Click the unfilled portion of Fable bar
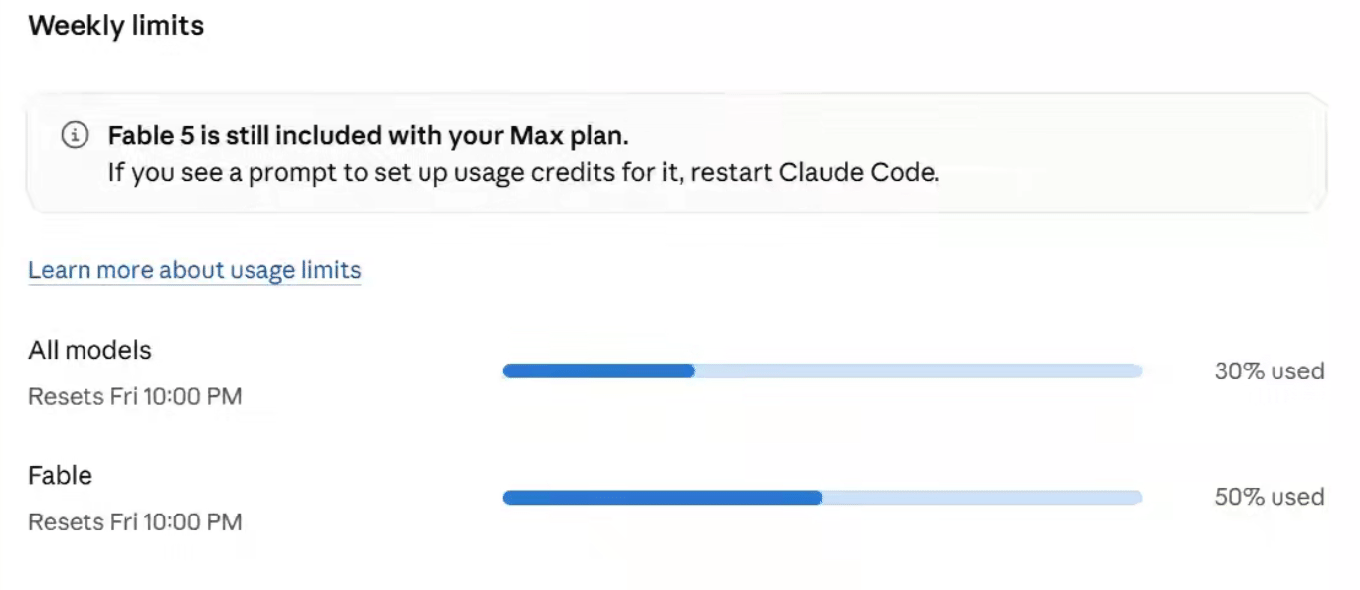This screenshot has width=1360, height=590. pyautogui.click(x=982, y=498)
